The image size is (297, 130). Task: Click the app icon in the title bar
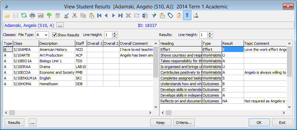pyautogui.click(x=6, y=7)
